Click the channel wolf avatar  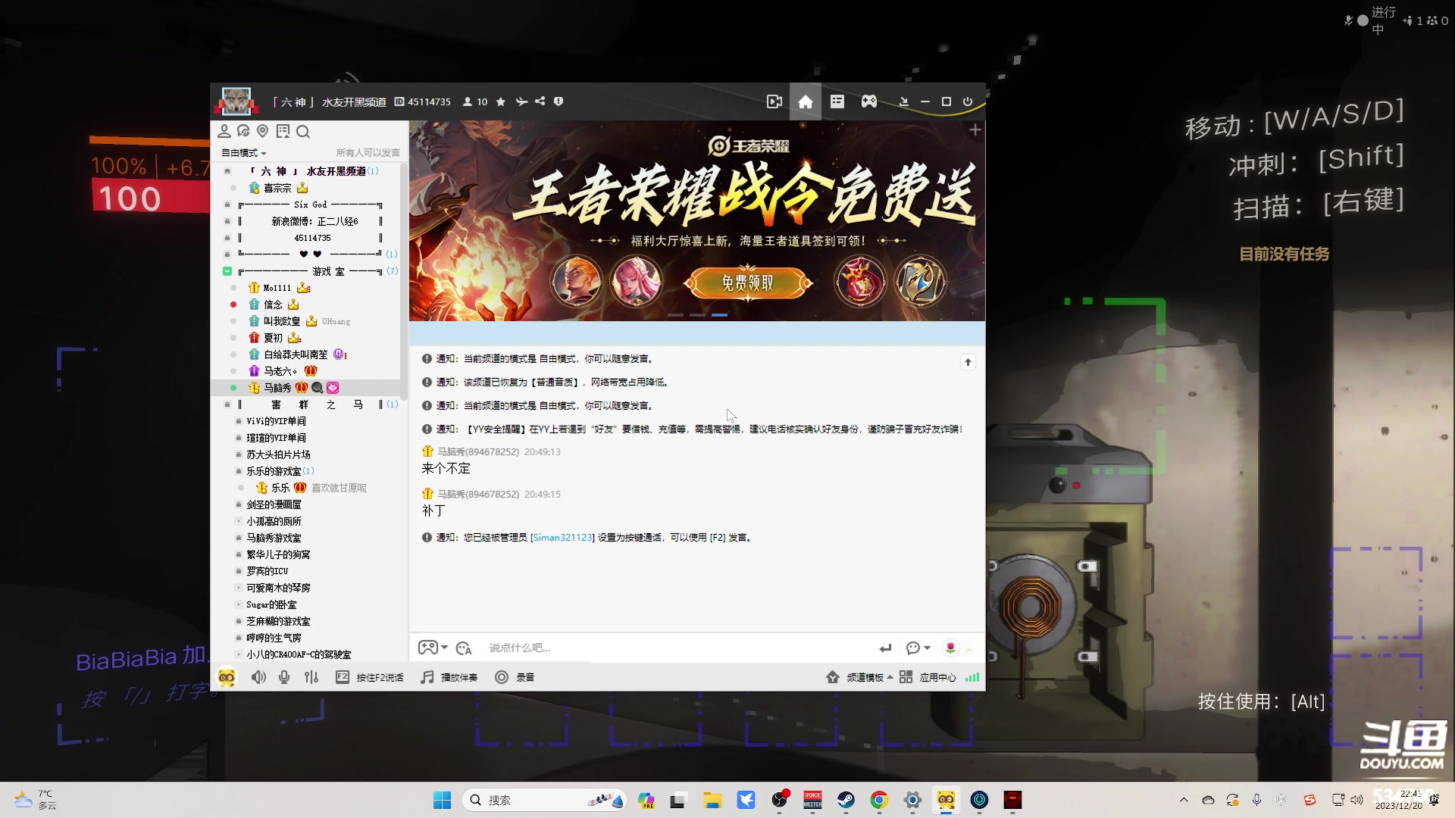coord(236,101)
